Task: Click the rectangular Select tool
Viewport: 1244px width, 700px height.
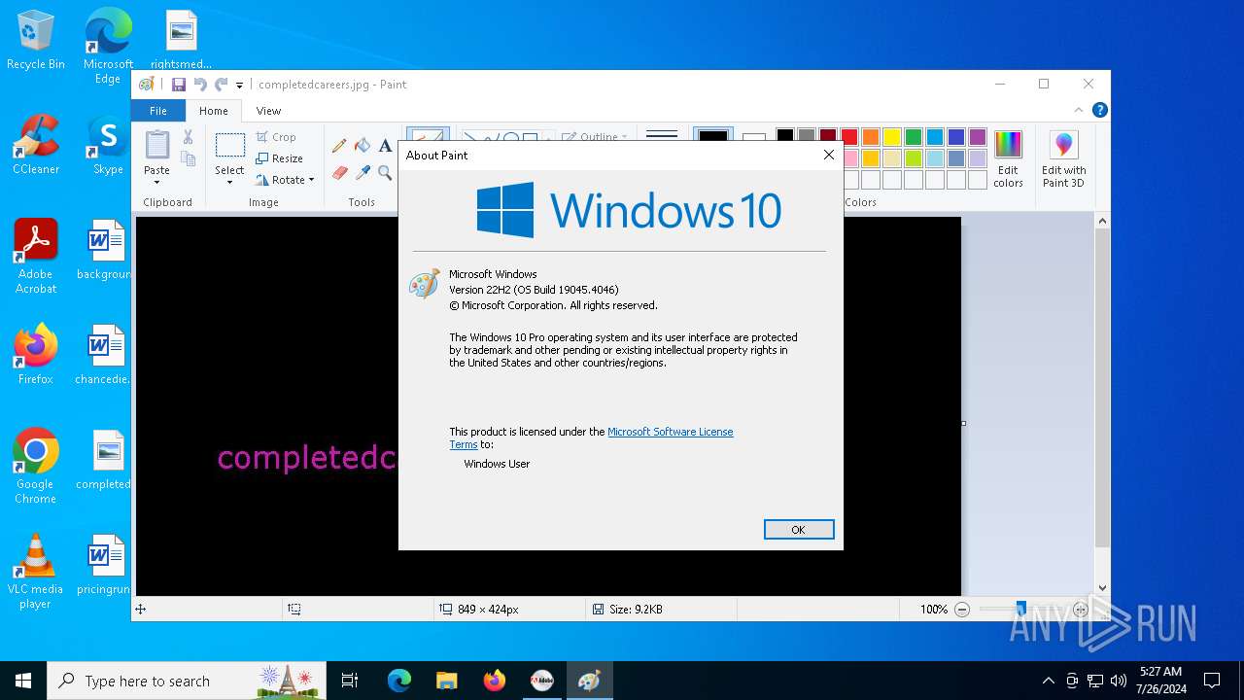Action: 229,146
